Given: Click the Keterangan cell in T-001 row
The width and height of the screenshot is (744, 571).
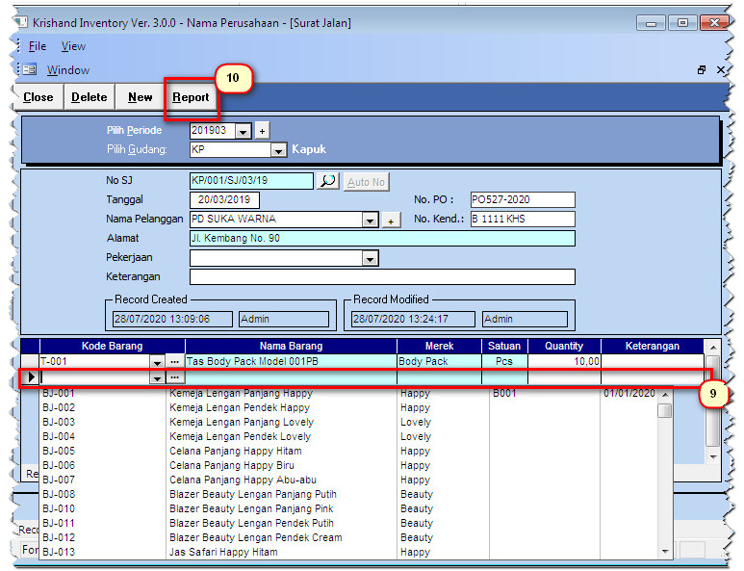Looking at the screenshot, I should (653, 362).
